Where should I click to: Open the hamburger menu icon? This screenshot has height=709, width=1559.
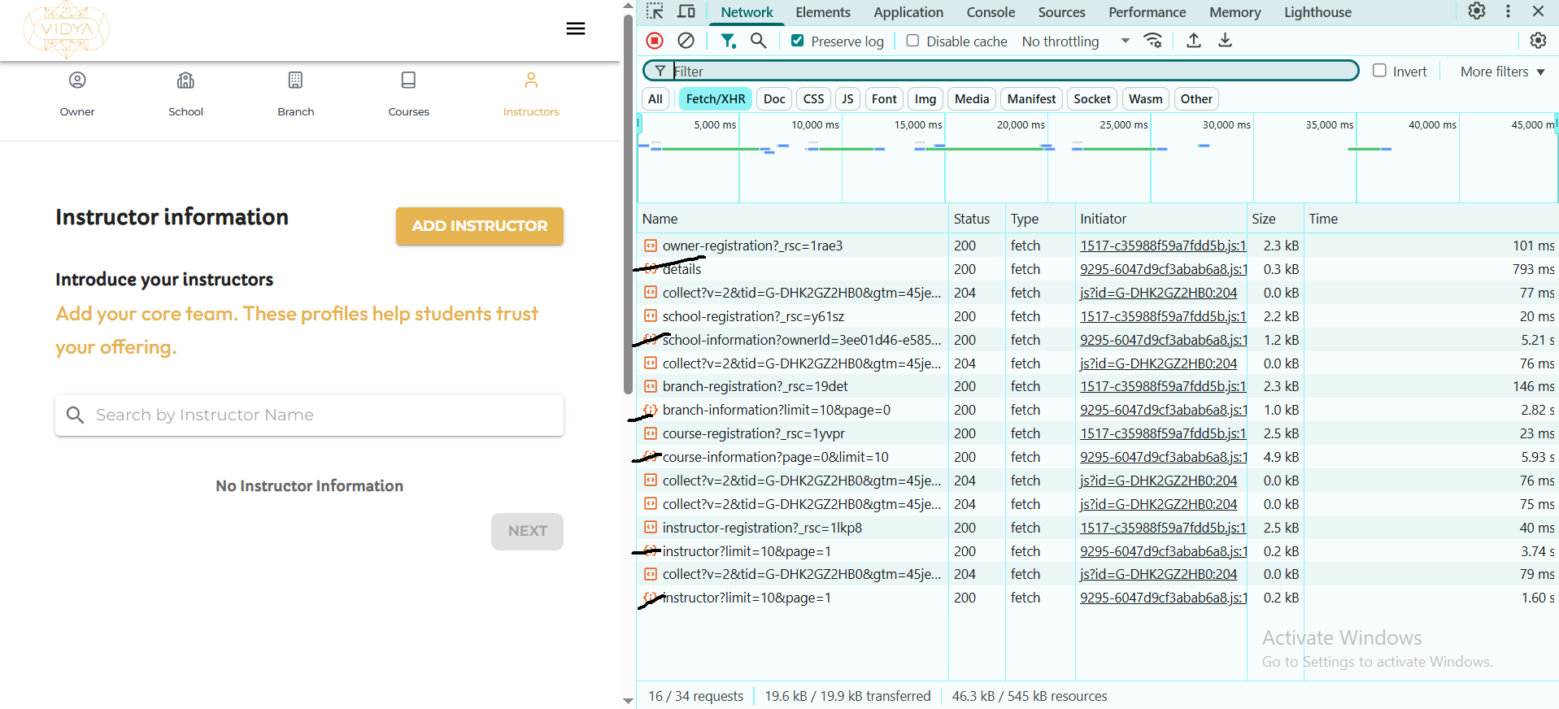point(575,29)
